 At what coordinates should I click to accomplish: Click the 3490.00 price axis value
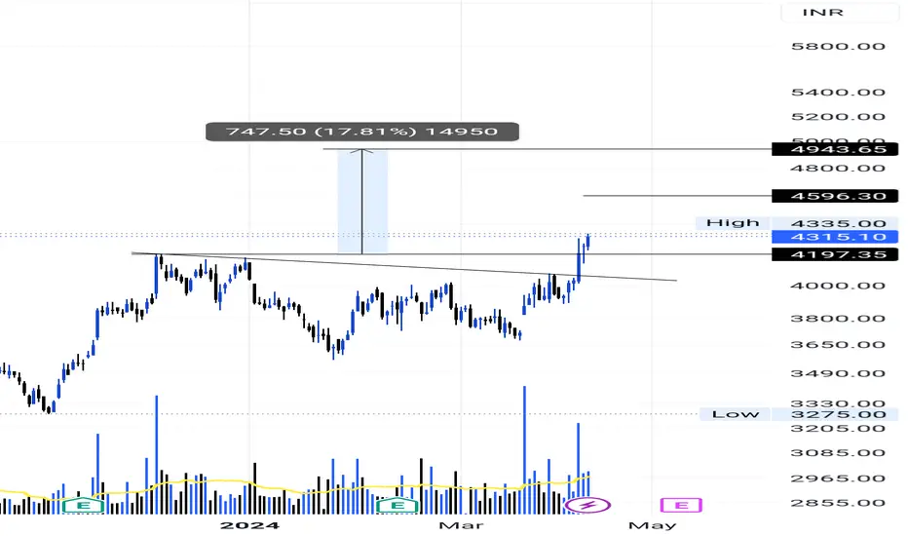tap(838, 373)
